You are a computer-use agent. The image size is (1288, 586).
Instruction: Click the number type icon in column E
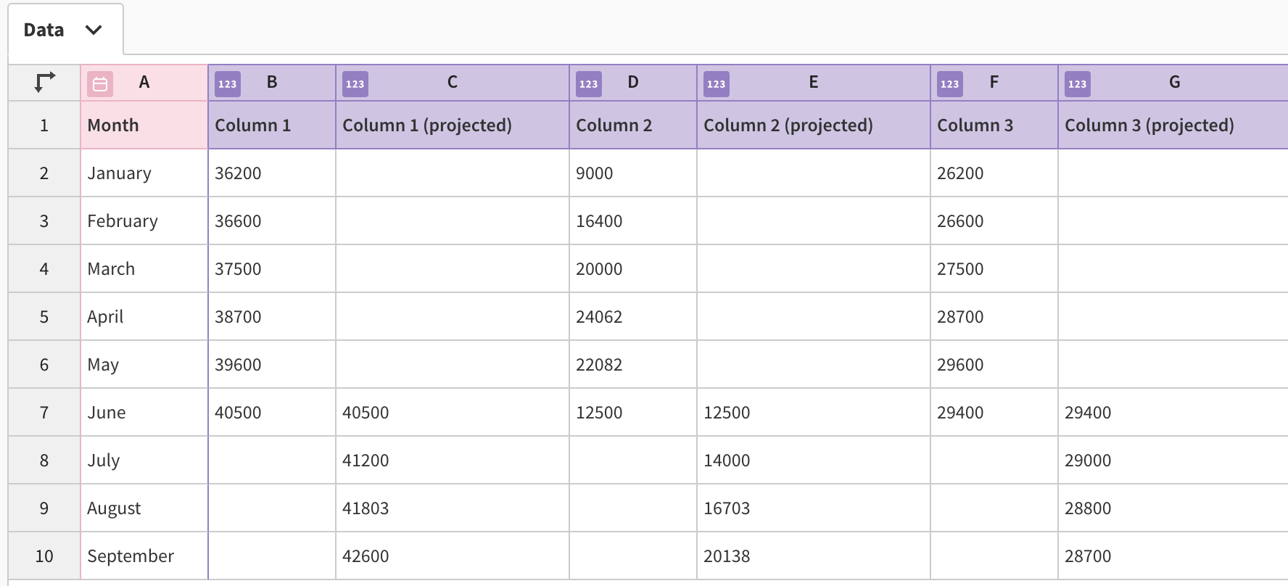tap(717, 84)
